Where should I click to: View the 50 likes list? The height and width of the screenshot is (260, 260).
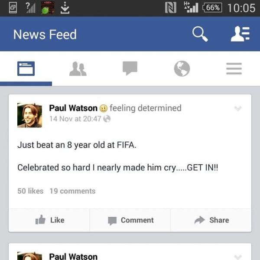click(x=30, y=191)
